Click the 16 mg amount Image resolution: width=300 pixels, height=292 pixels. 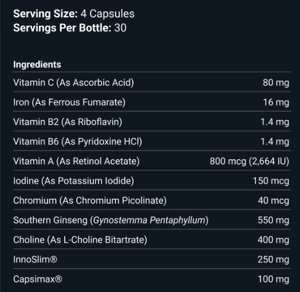(276, 102)
